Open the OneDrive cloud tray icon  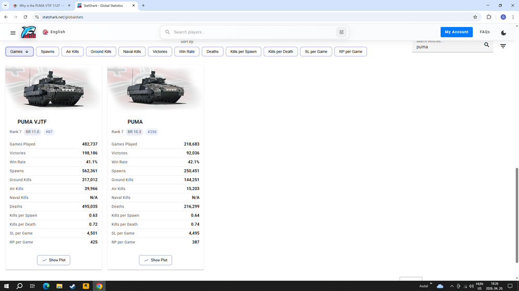[x=440, y=286]
